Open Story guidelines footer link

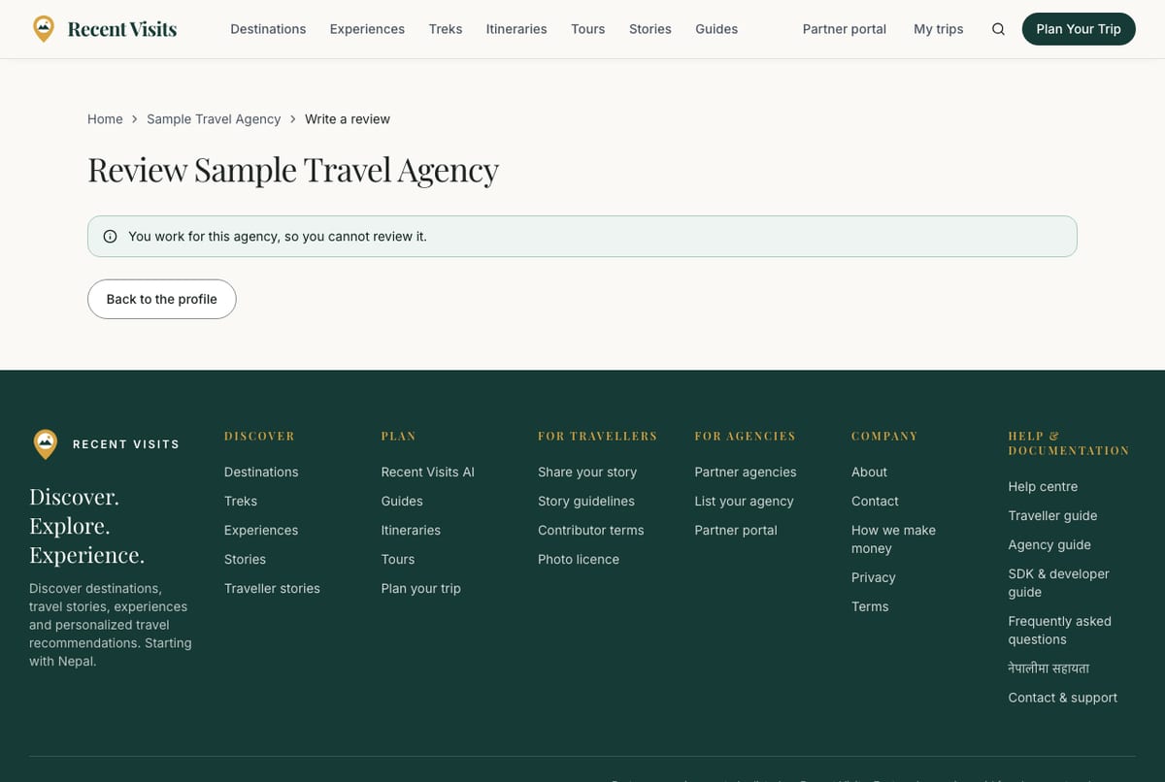click(586, 501)
